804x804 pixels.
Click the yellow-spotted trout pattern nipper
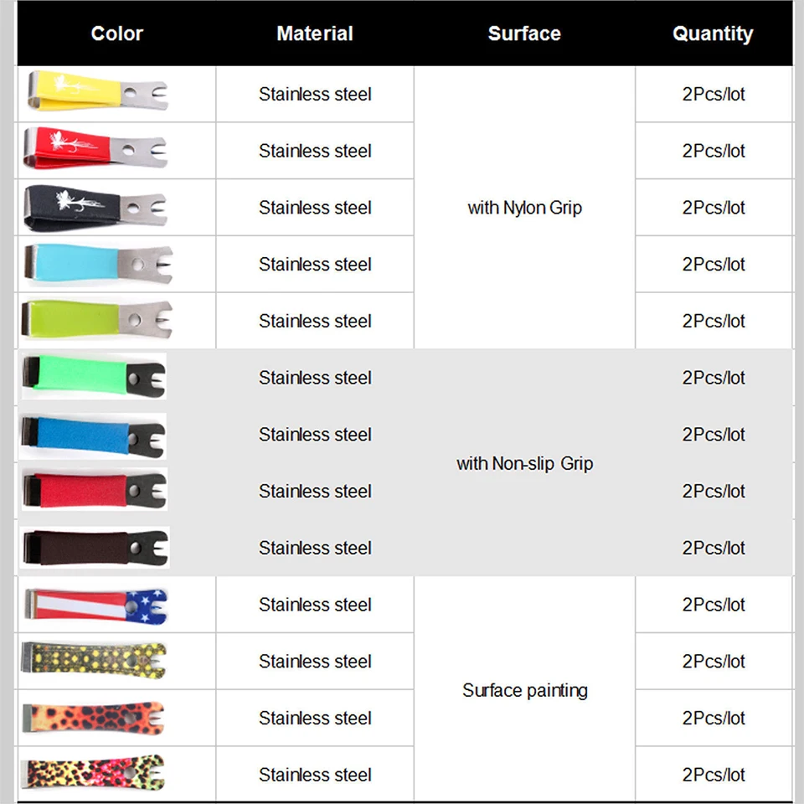coord(93,660)
